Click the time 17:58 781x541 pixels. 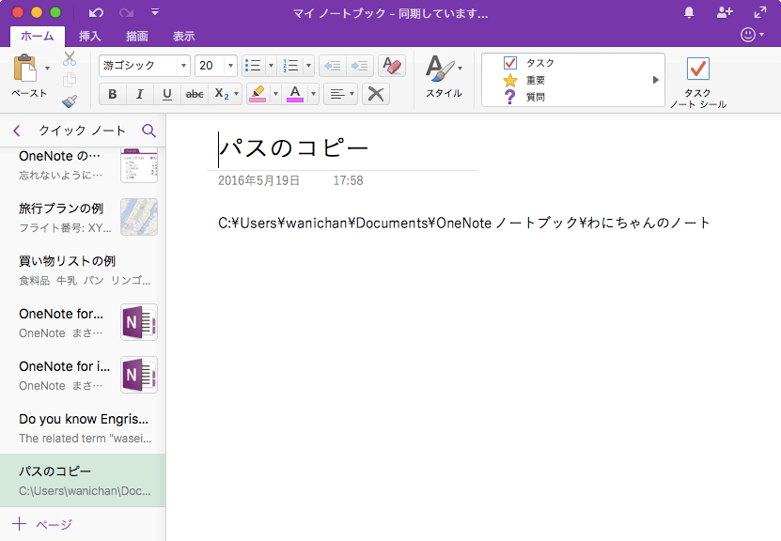click(348, 180)
